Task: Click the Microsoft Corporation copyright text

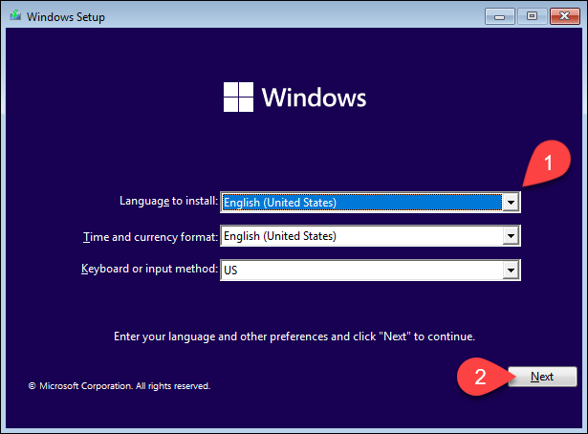Action: [x=120, y=386]
